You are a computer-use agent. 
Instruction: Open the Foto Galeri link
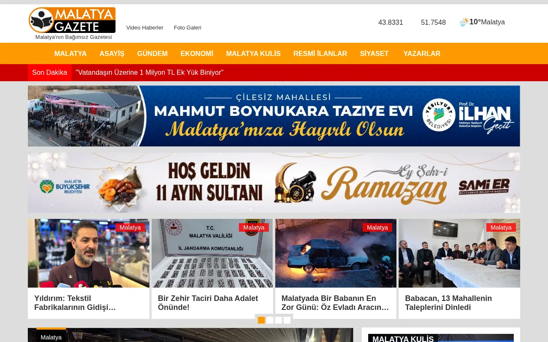[188, 27]
